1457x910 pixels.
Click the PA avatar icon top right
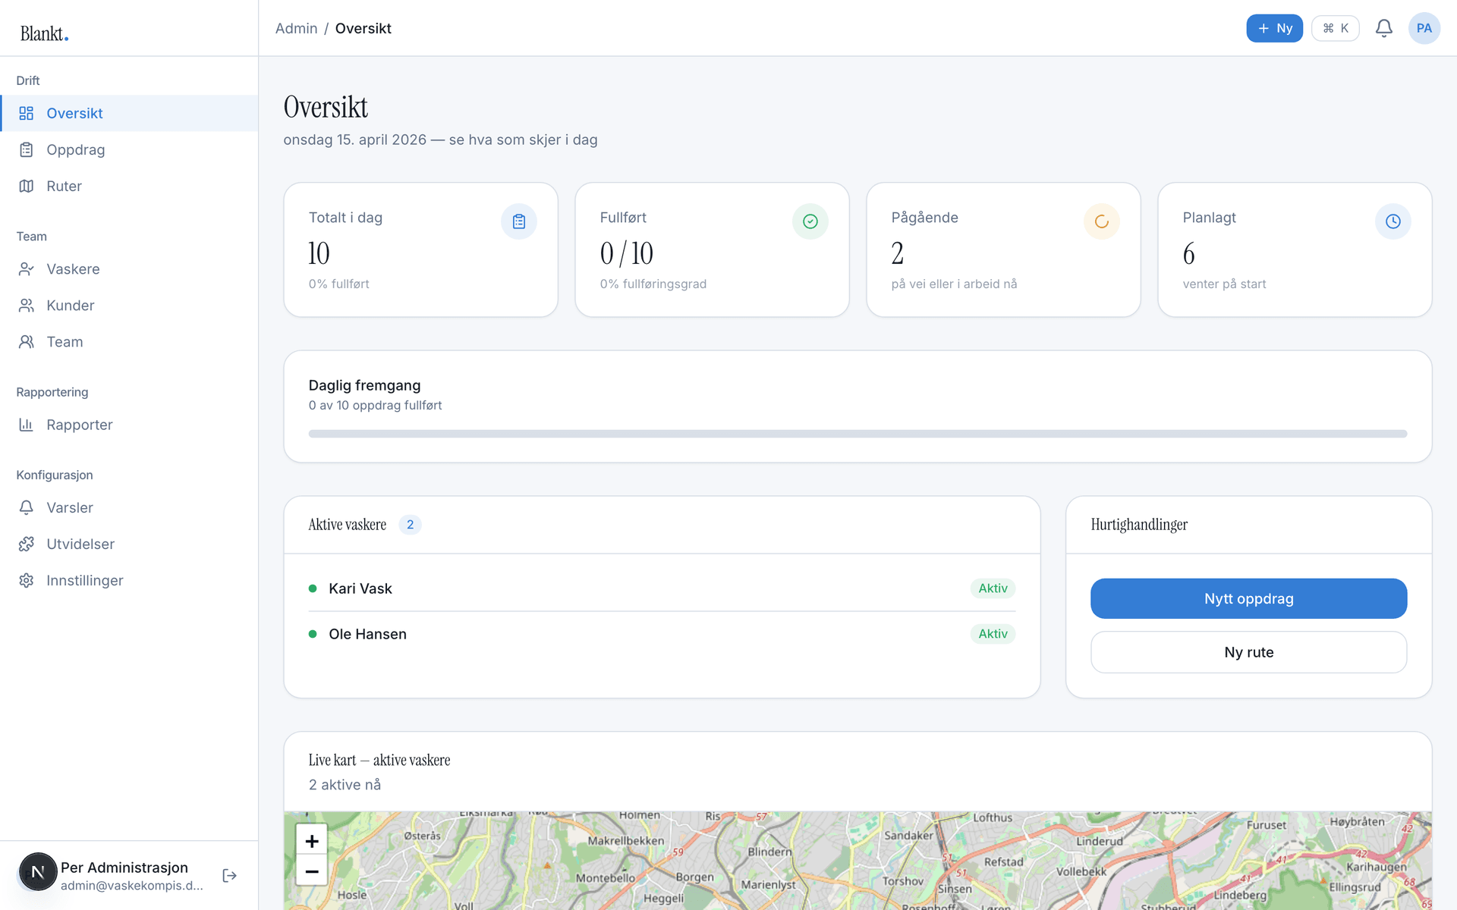click(1424, 28)
